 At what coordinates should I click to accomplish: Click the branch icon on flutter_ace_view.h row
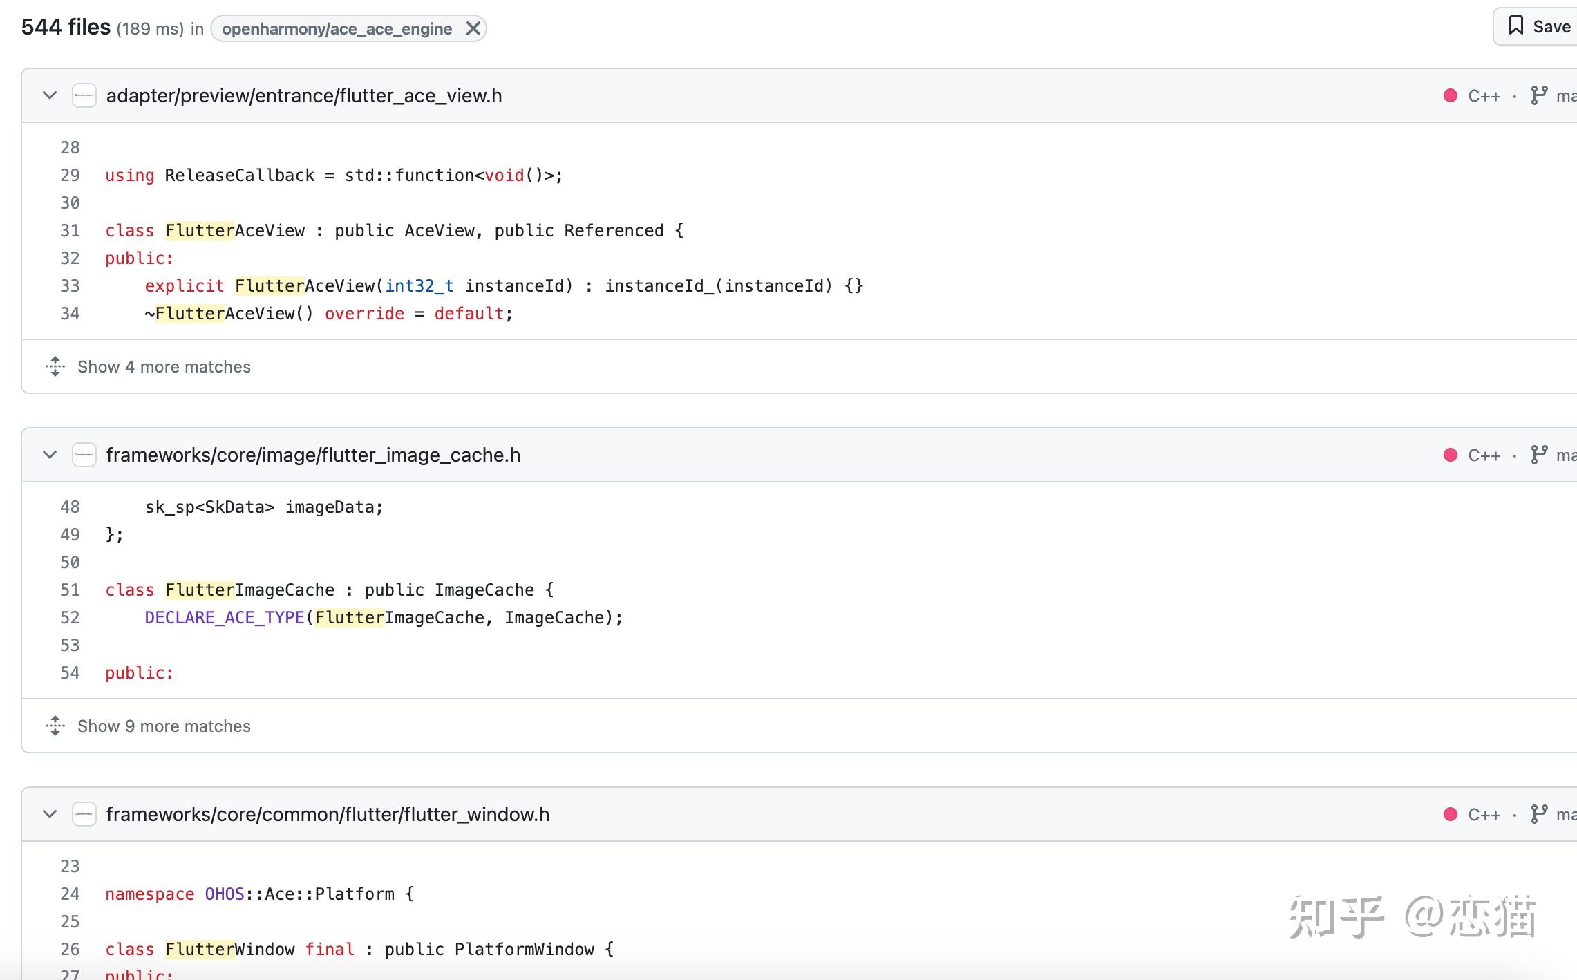[x=1538, y=95]
